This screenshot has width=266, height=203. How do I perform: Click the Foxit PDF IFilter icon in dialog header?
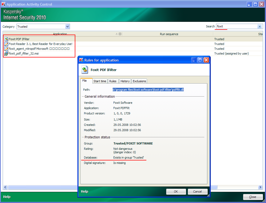pyautogui.click(x=85, y=70)
